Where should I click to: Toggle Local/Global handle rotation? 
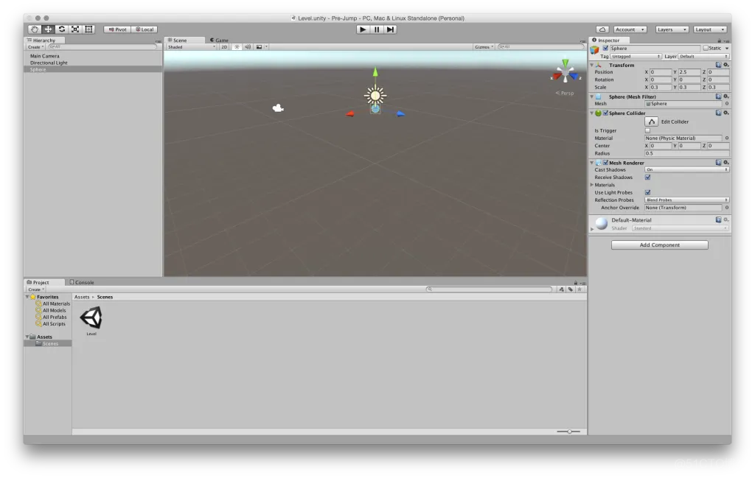coord(145,29)
